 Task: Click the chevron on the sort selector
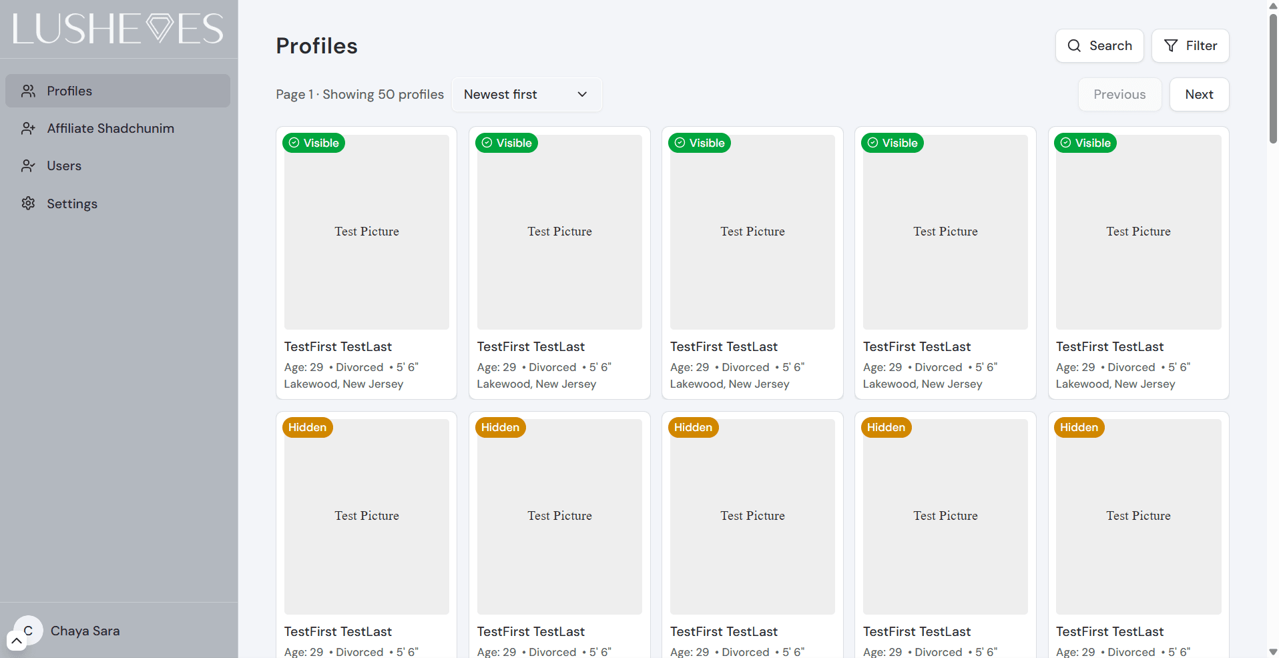[x=581, y=94]
